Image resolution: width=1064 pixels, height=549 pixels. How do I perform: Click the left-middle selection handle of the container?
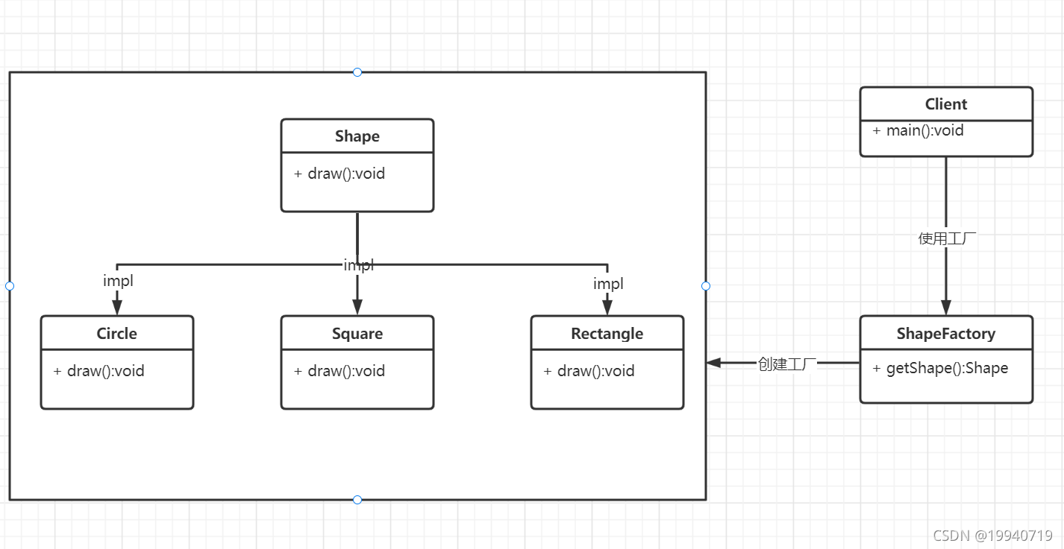[x=10, y=286]
